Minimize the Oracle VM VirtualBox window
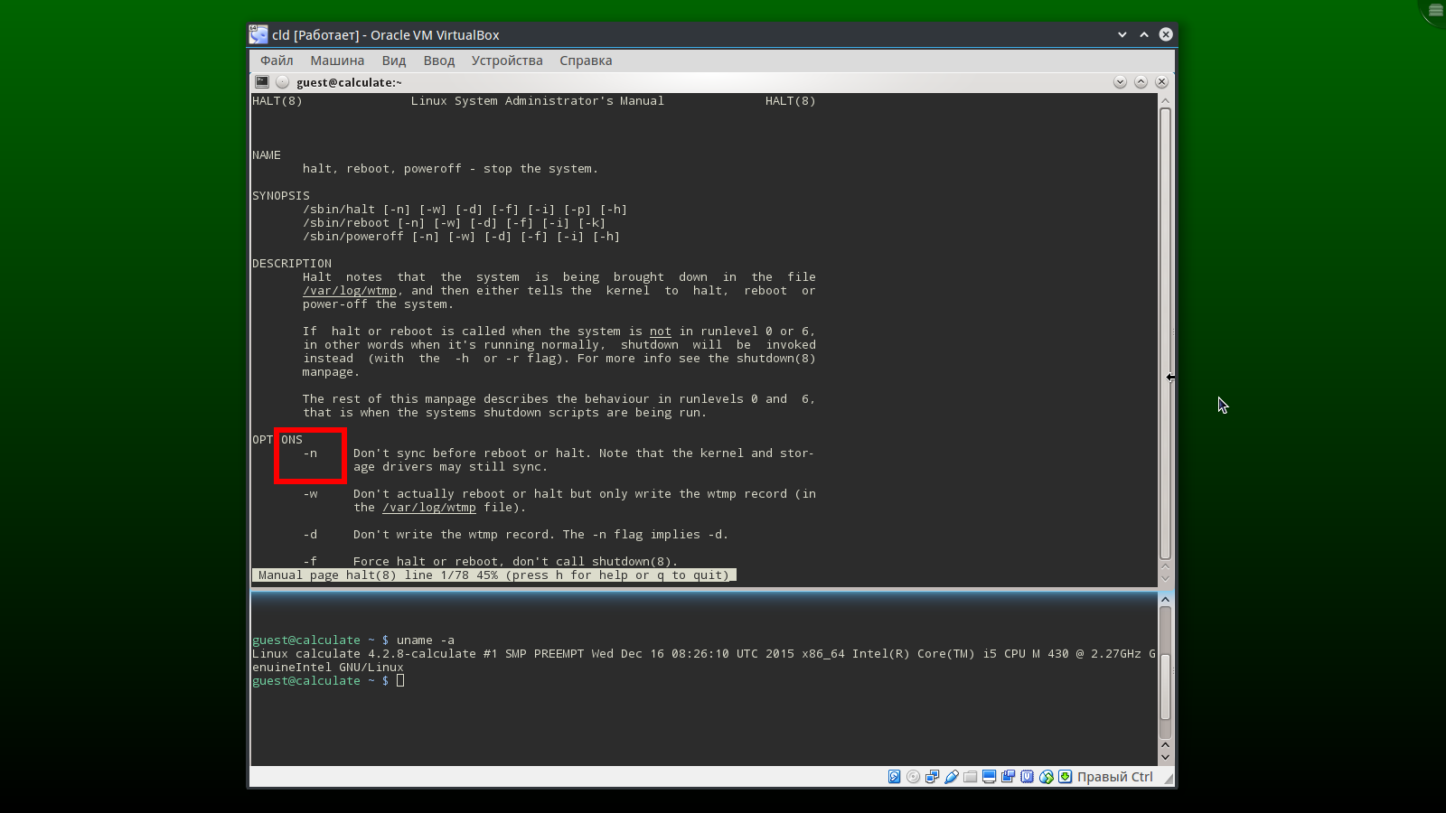1446x813 pixels. [x=1122, y=34]
